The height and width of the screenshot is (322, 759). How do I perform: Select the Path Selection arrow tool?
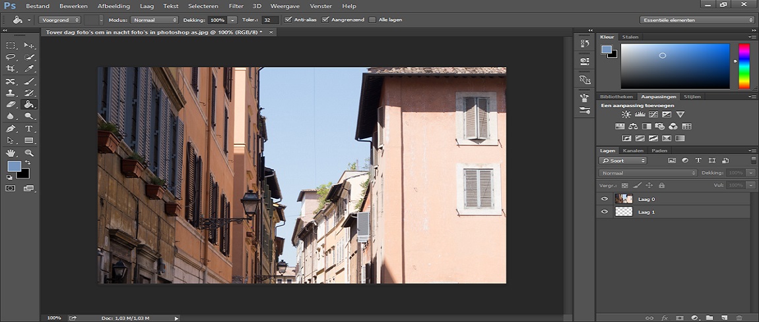pos(11,140)
